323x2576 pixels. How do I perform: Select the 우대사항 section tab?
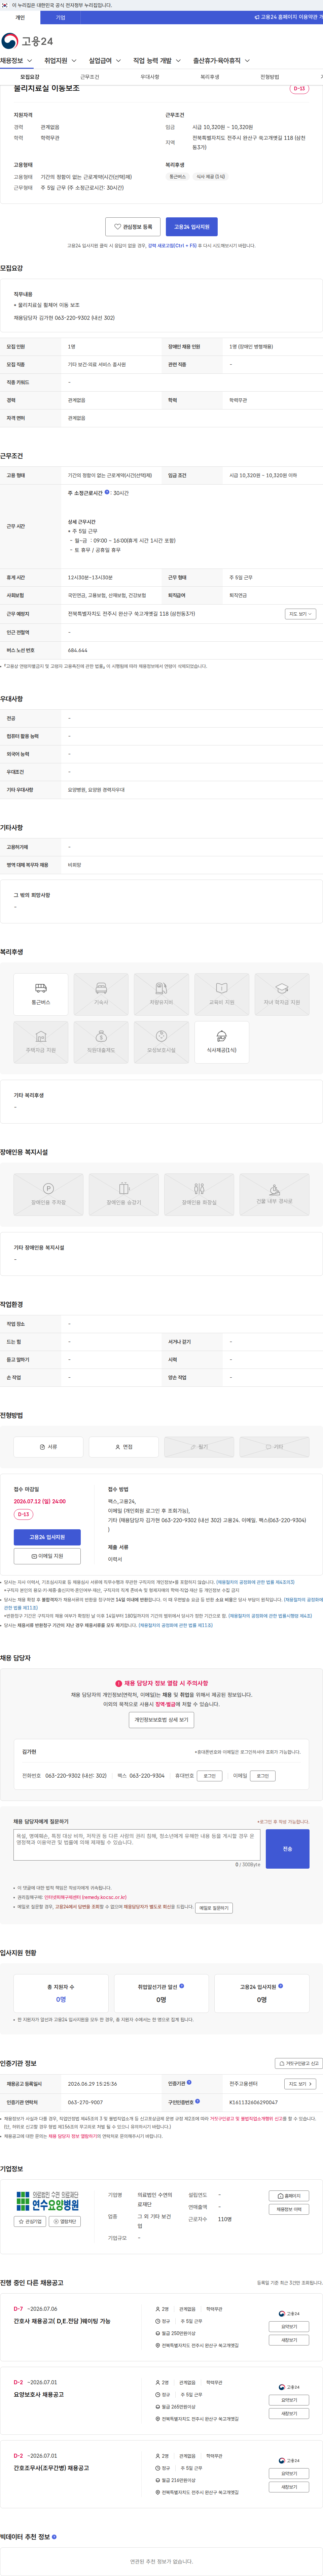click(x=149, y=77)
